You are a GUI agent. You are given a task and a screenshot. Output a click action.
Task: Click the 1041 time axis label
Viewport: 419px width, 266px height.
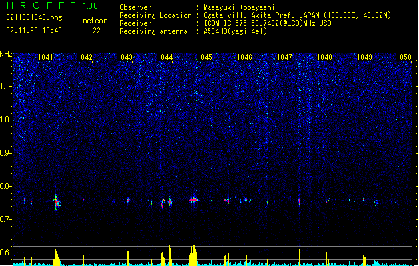click(45, 57)
